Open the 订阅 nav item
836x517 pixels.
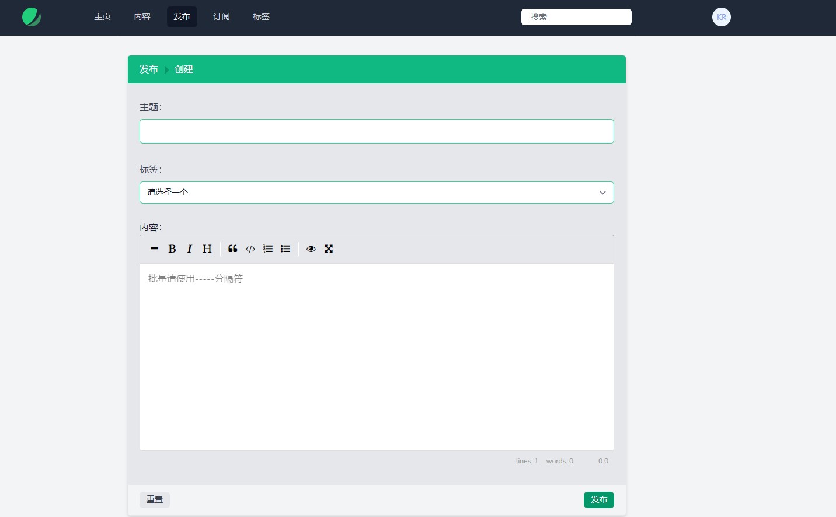click(221, 17)
